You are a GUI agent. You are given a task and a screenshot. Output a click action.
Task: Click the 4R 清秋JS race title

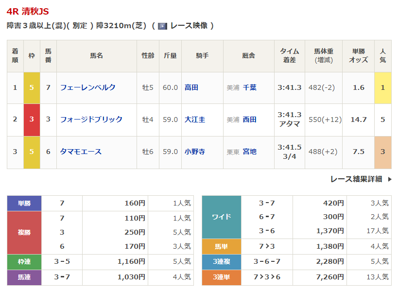(28, 12)
